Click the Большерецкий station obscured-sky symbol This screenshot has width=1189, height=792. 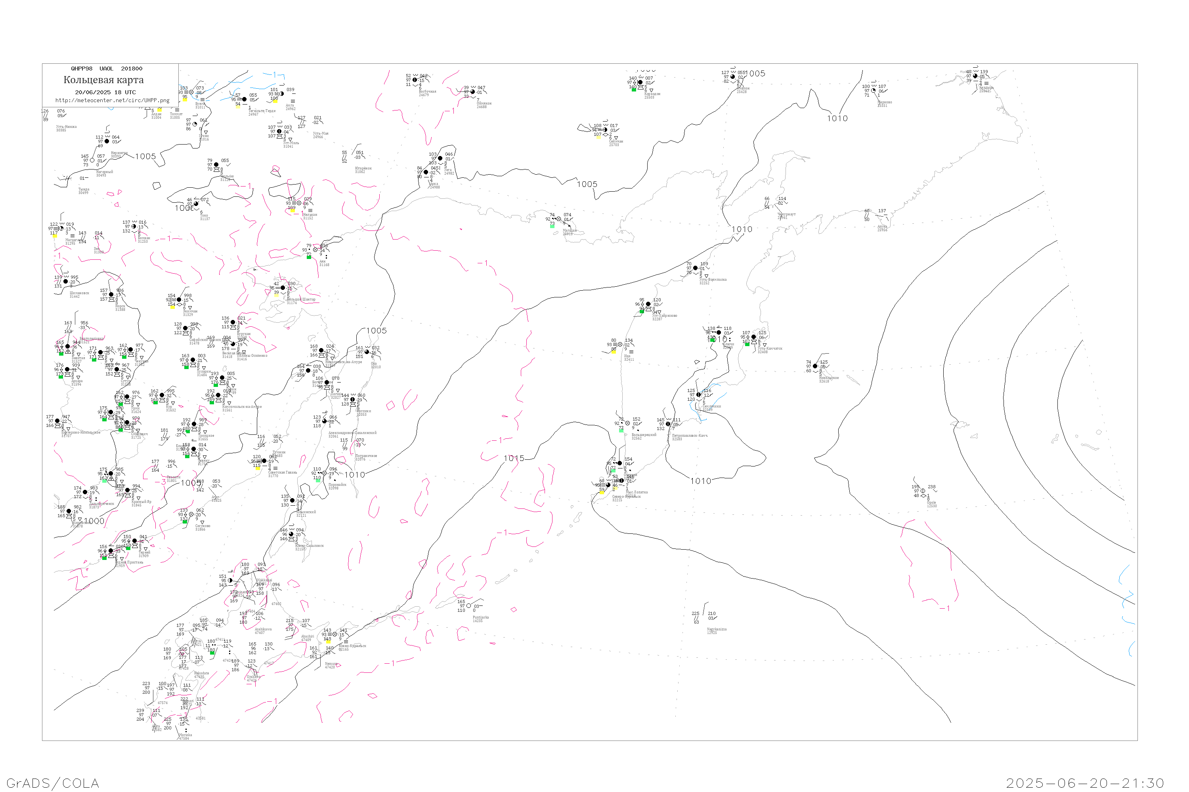point(627,423)
